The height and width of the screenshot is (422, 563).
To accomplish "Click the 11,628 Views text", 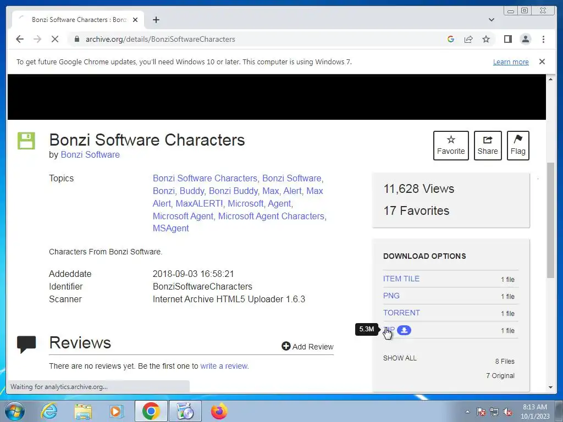I will coord(418,189).
